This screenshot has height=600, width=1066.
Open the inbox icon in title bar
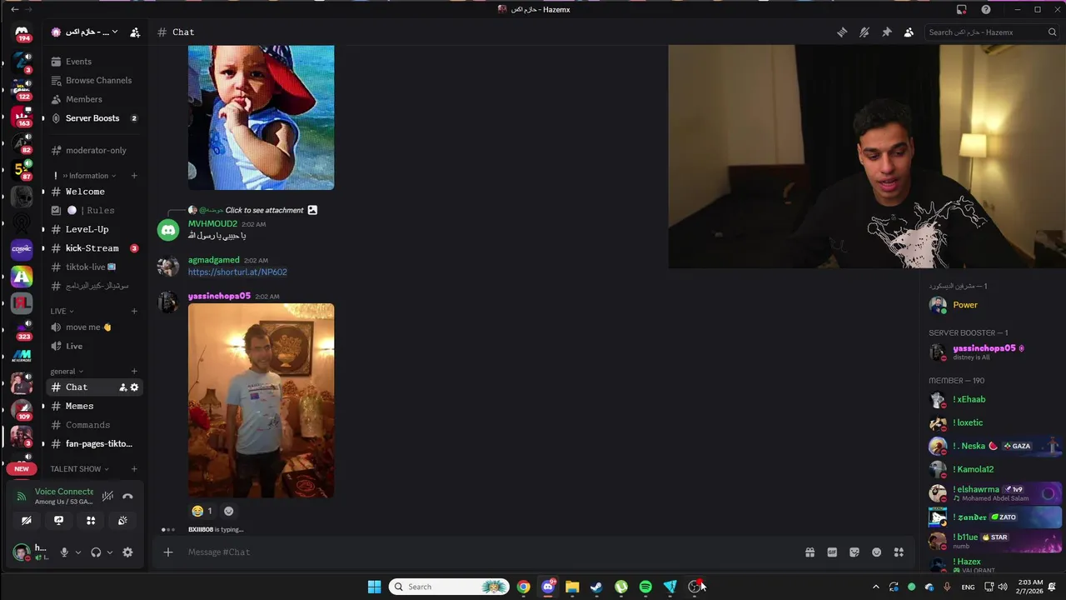pos(962,9)
